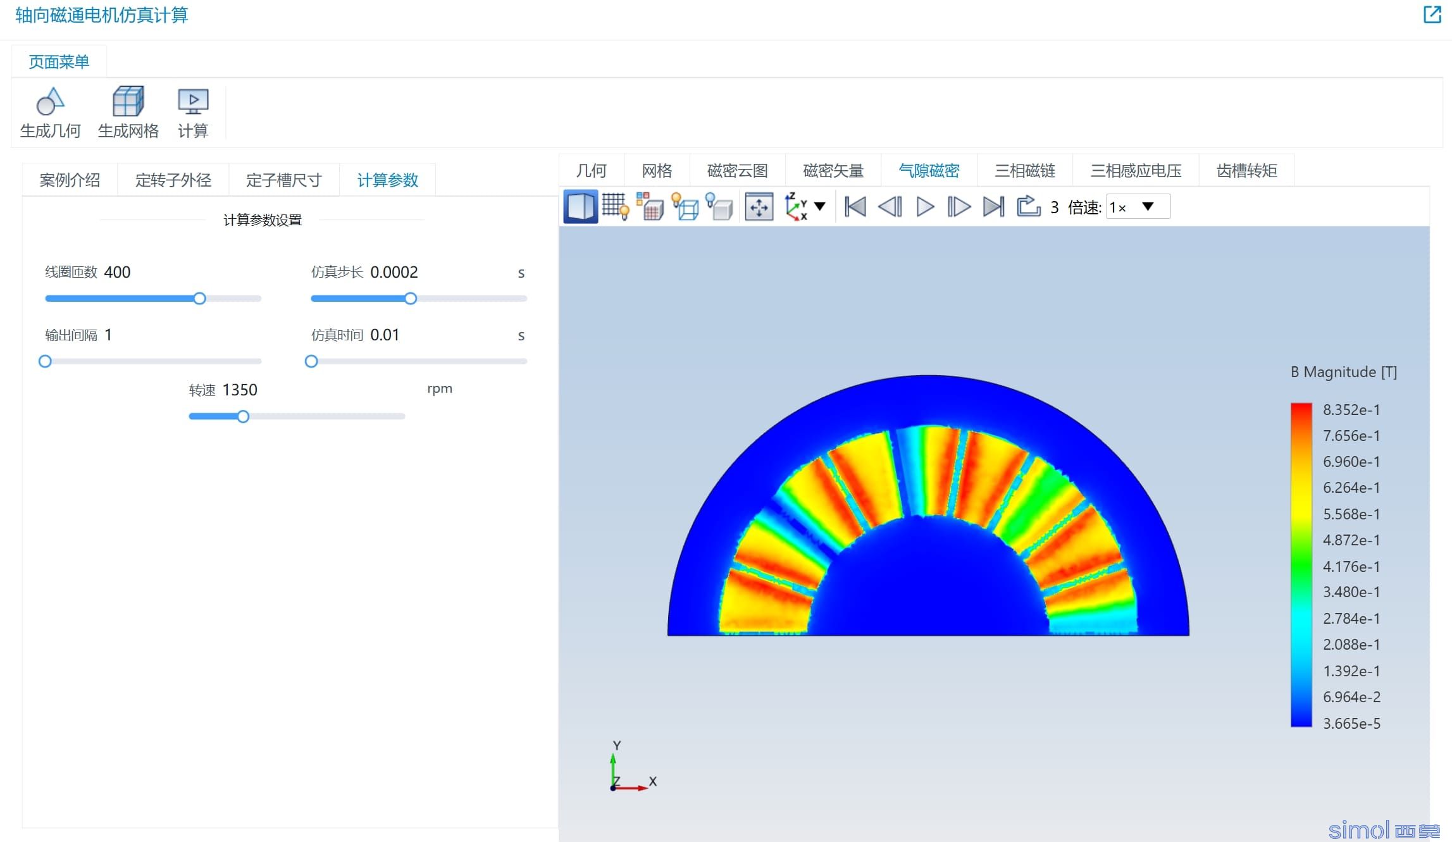Click the 线圈匝数 slider handle
Viewport: 1452px width, 842px height.
(x=199, y=299)
